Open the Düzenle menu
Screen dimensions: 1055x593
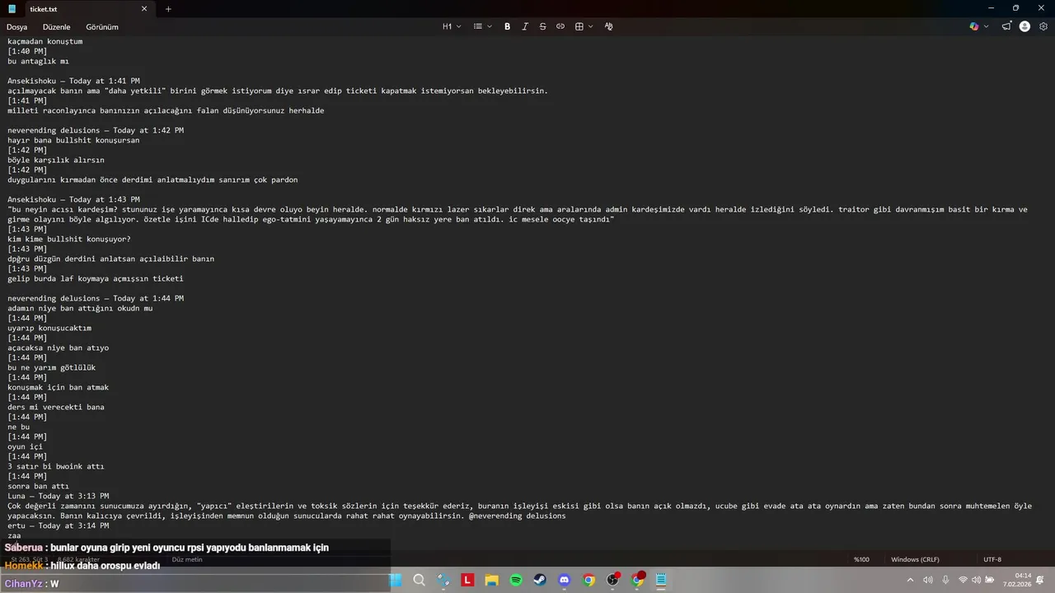point(57,26)
